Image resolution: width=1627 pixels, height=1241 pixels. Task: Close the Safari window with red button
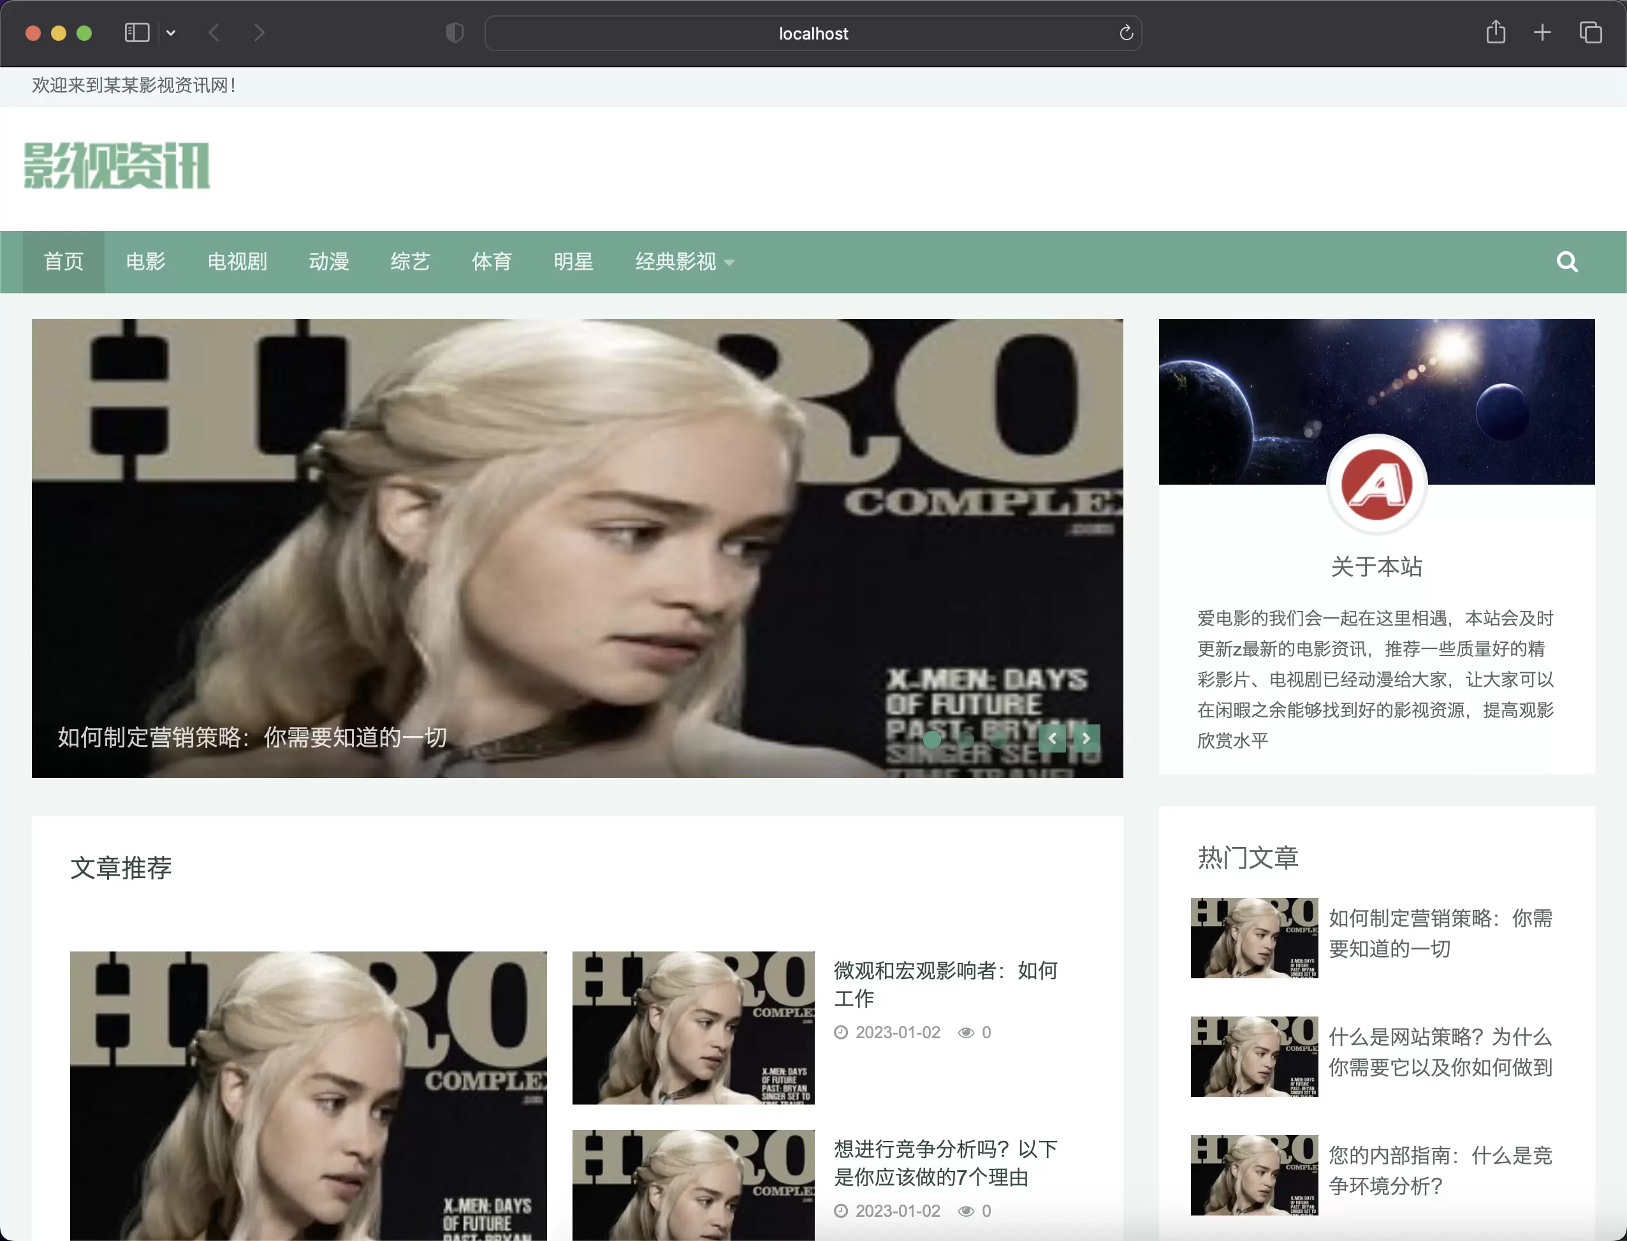[x=33, y=33]
